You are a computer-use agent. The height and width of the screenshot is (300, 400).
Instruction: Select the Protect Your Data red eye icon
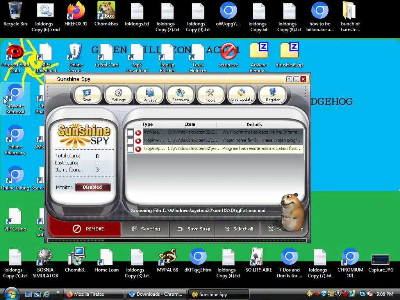pos(15,58)
